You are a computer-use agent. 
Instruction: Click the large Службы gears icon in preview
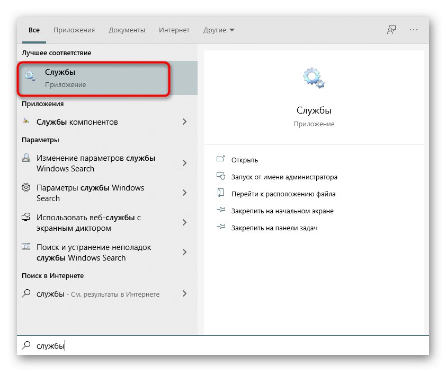(x=314, y=77)
